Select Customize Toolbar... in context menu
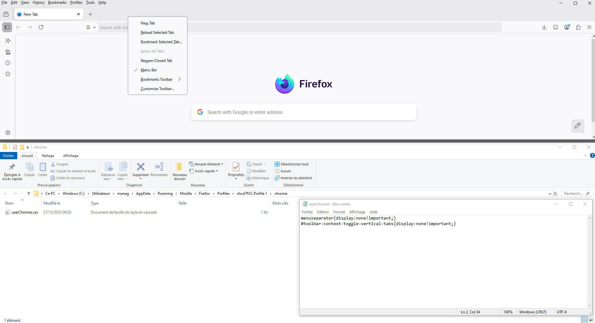 (x=158, y=89)
